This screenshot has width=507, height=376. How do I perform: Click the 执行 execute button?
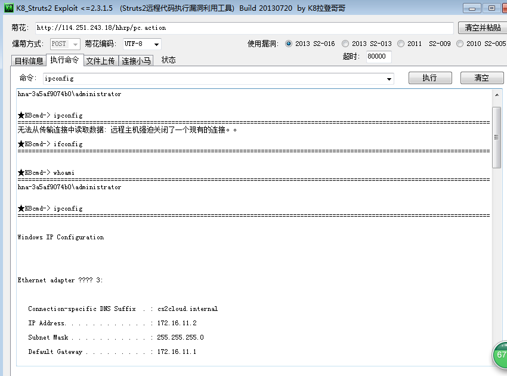point(430,78)
